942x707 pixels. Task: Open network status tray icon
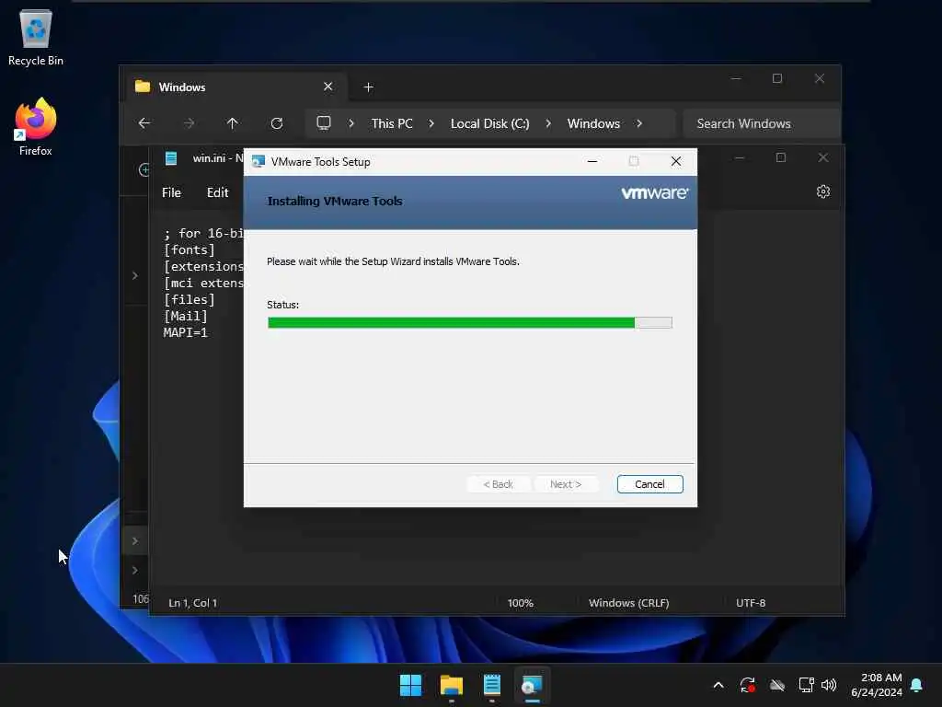806,685
